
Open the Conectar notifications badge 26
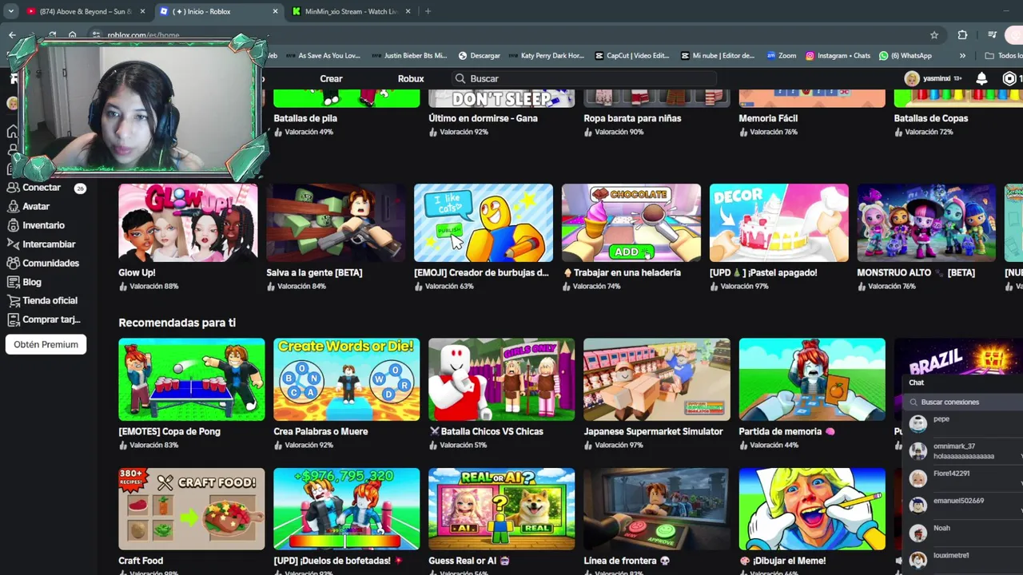coord(80,188)
